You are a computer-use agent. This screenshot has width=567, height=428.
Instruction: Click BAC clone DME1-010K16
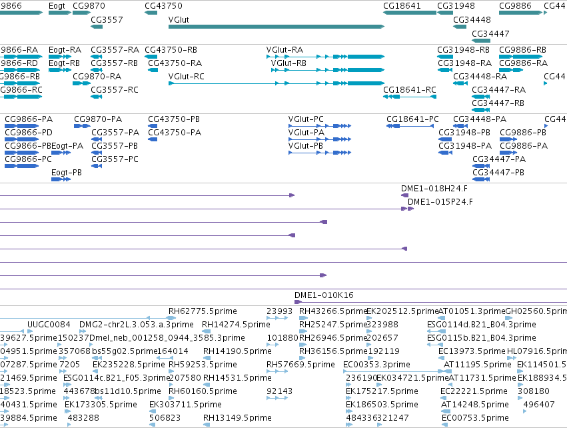[430, 302]
